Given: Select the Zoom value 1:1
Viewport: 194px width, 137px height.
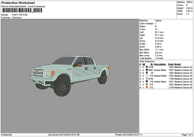Looking at the screenshot, I should [x=188, y=14].
